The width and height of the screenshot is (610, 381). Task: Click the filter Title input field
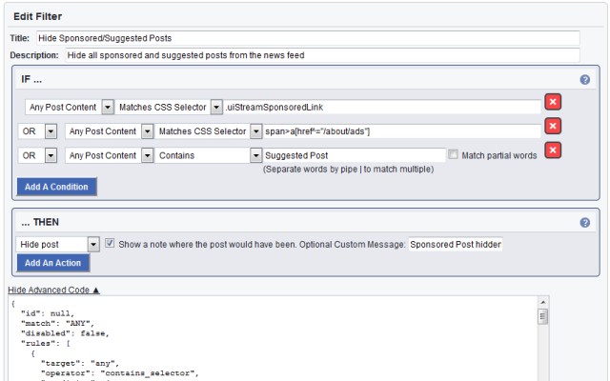[x=307, y=38]
